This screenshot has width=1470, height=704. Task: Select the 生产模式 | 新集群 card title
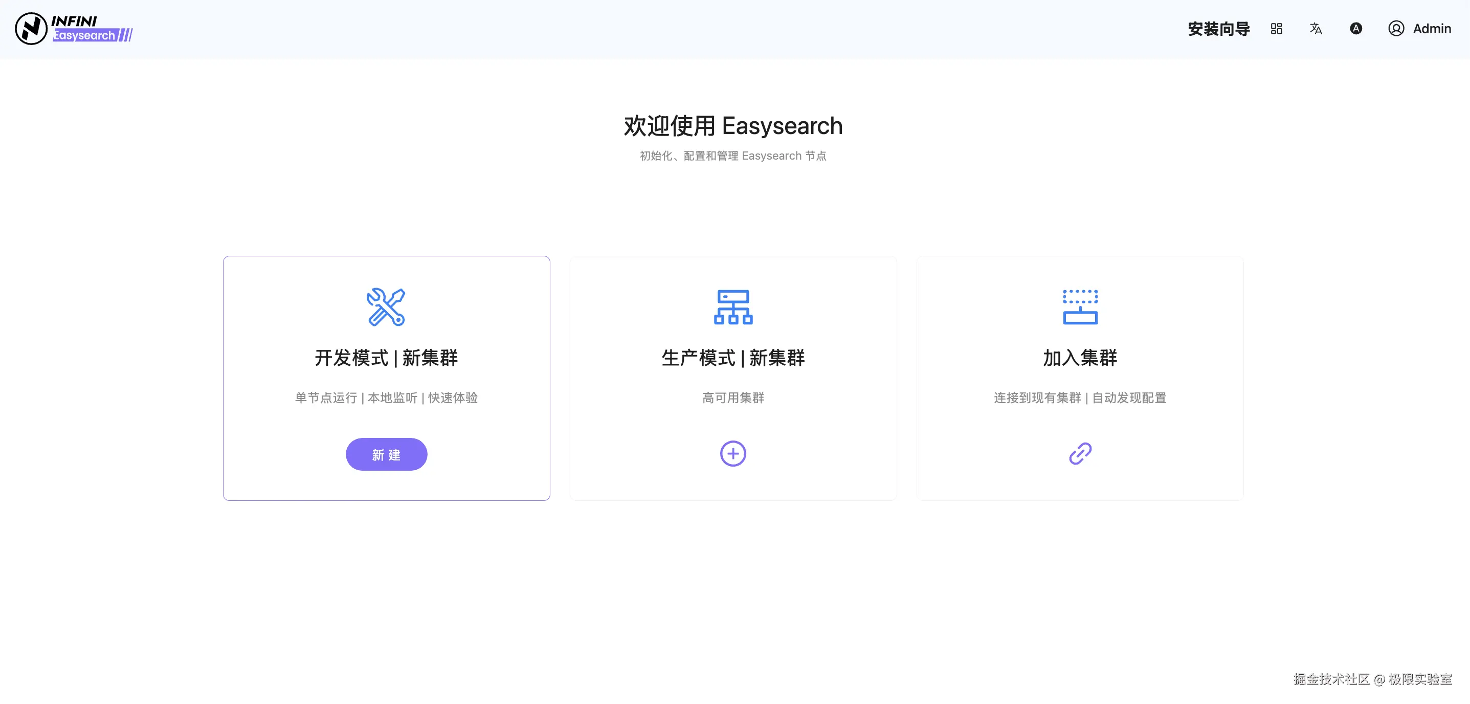click(x=733, y=358)
